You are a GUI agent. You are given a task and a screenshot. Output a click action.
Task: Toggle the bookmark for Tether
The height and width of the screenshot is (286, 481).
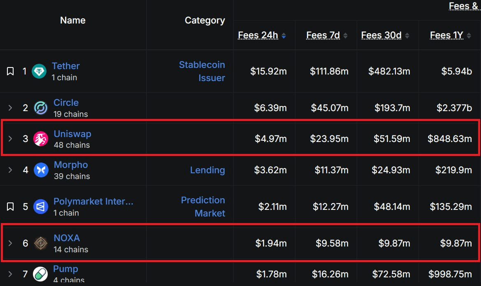10,71
